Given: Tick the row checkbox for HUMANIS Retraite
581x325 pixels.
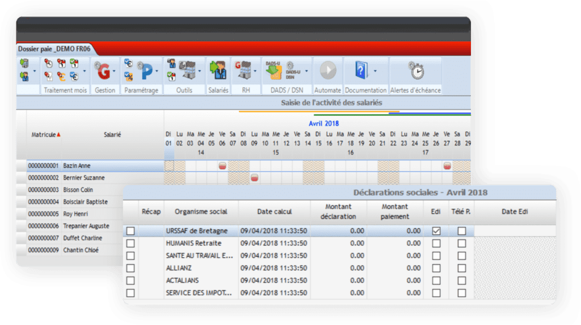Looking at the screenshot, I should point(131,243).
